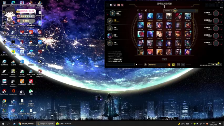Open the clock showing 21:52
The height and width of the screenshot is (126, 224).
tap(214, 124)
